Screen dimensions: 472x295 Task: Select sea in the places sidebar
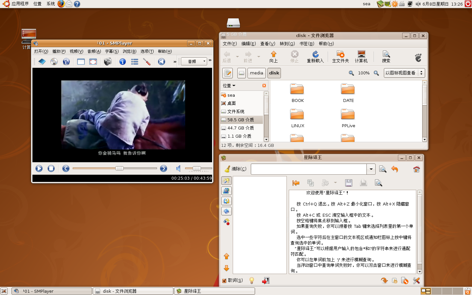click(242, 95)
